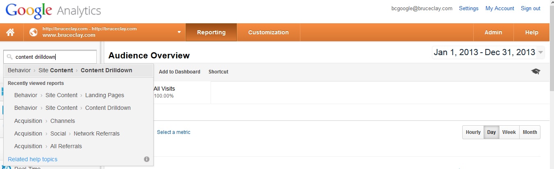Click Add to Dashboard button

pyautogui.click(x=179, y=71)
